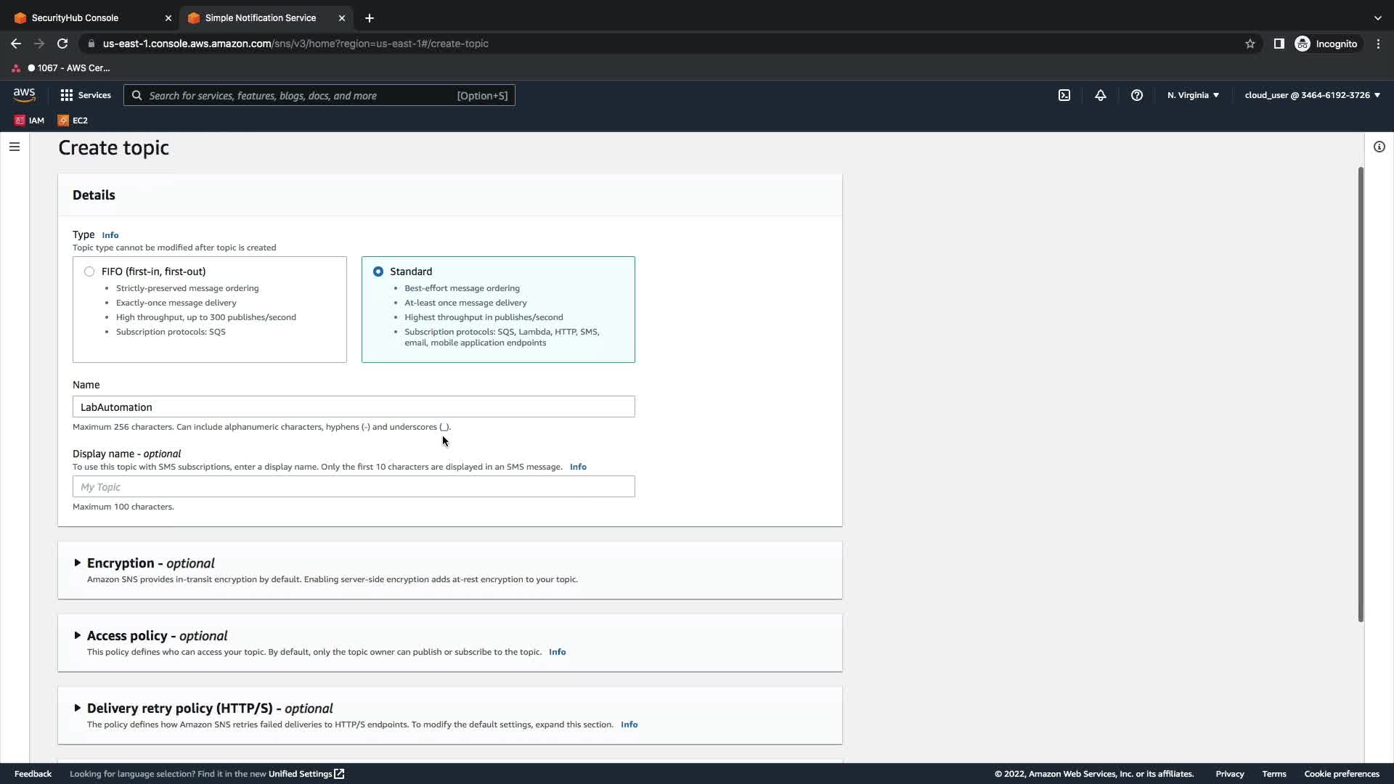Select the FIFO topic type radio

click(x=89, y=271)
